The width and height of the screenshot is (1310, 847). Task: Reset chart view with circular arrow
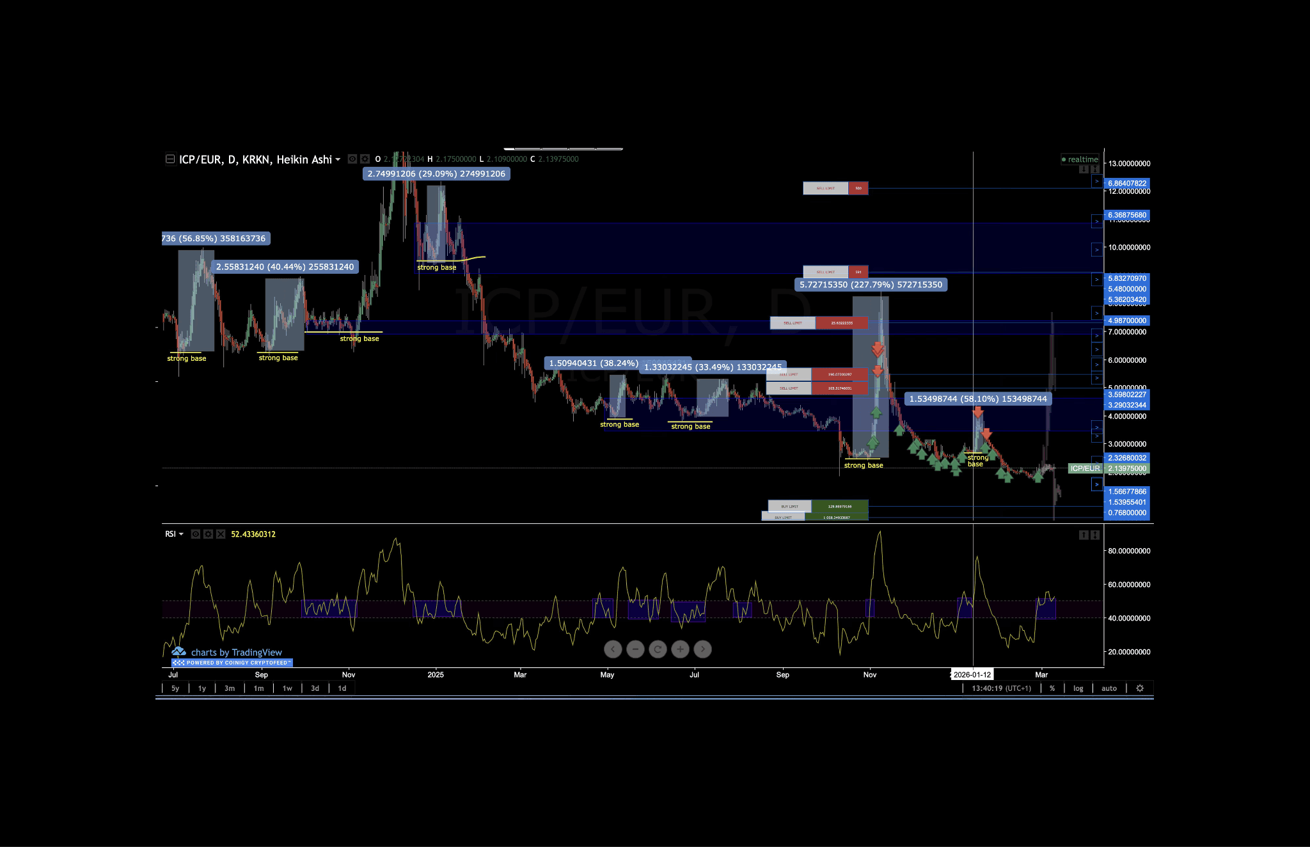click(x=658, y=649)
